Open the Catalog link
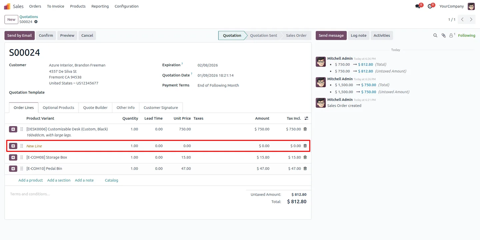The width and height of the screenshot is (480, 240). (x=112, y=180)
